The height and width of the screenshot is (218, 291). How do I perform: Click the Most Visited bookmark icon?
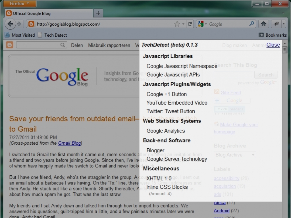click(7, 35)
